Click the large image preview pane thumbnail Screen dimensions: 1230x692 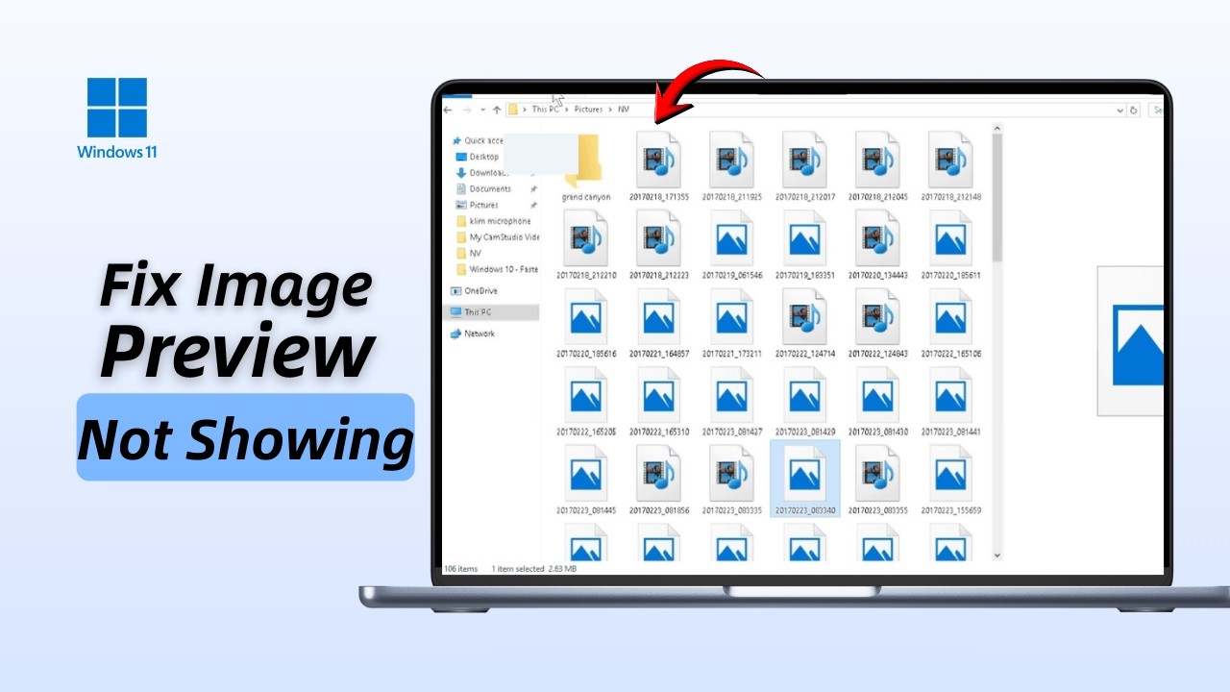pos(1130,341)
